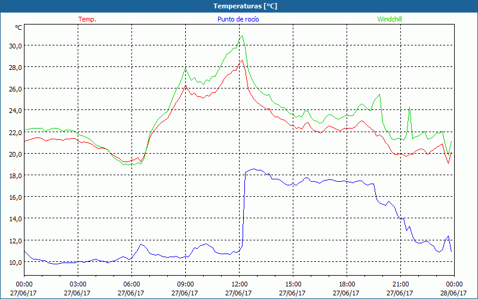Click the 03:00 time axis label

coord(78,283)
